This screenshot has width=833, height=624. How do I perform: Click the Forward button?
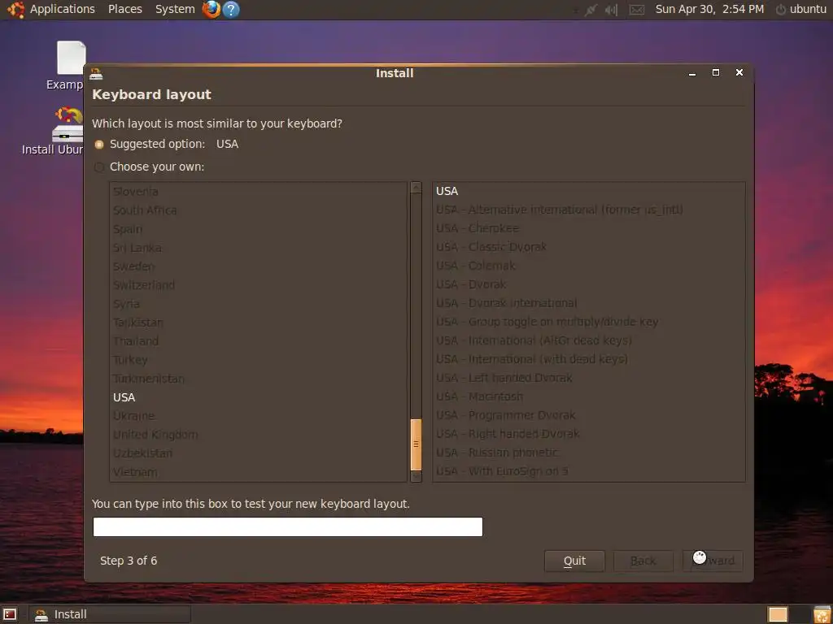713,561
